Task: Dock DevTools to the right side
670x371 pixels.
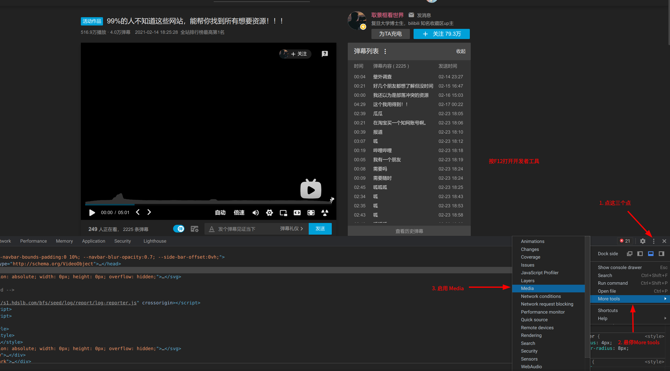Action: (x=661, y=254)
